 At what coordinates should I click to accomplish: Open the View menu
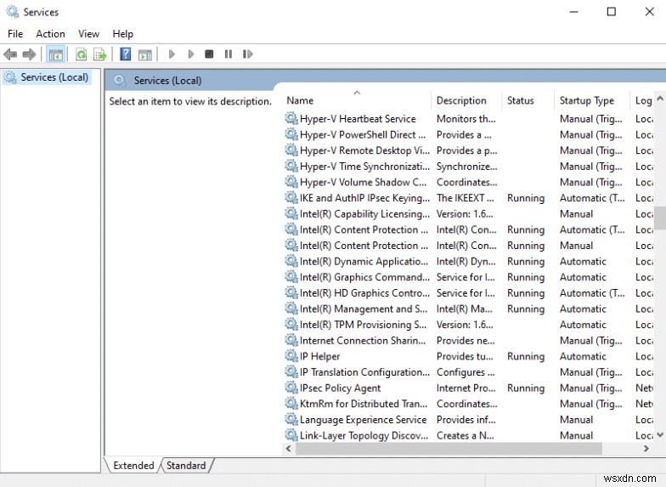(88, 34)
